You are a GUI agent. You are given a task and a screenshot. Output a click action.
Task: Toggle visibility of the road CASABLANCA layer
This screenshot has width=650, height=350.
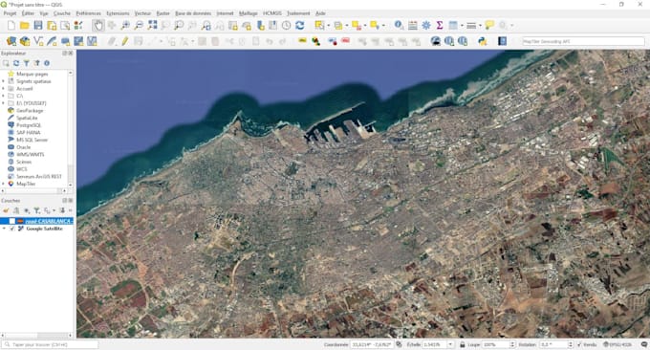12,221
